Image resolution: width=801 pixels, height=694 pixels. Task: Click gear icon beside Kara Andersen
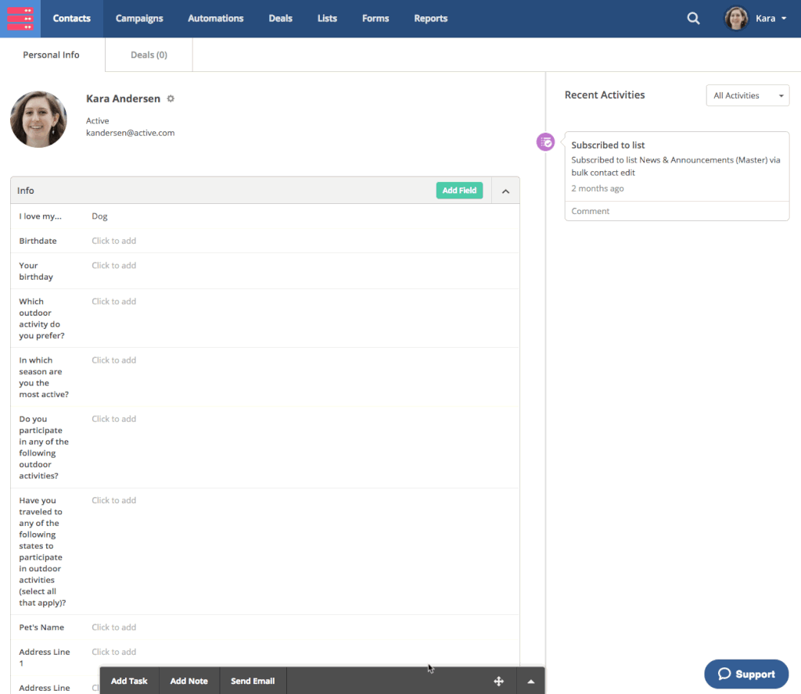(x=171, y=99)
